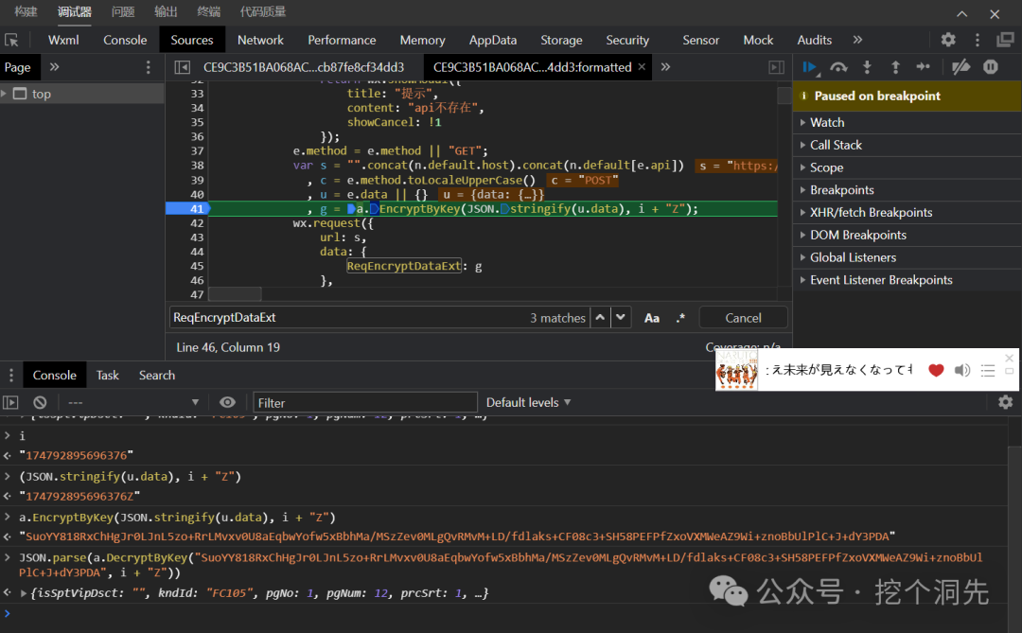Image resolution: width=1022 pixels, height=633 pixels.
Task: Open the unformatted CE9C3B51BA068AC...cb87fe8cf34dd3 file tab
Action: point(303,67)
